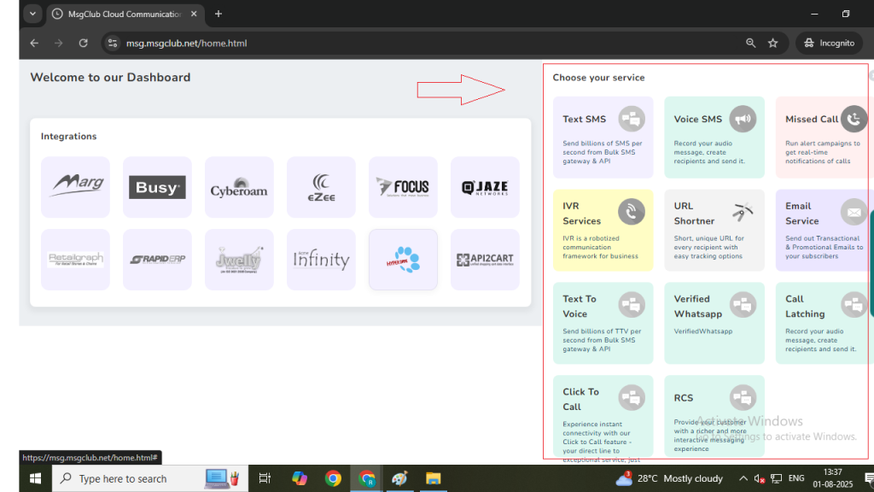The height and width of the screenshot is (492, 874).
Task: Choose the URL Shortner service title
Action: pos(694,214)
